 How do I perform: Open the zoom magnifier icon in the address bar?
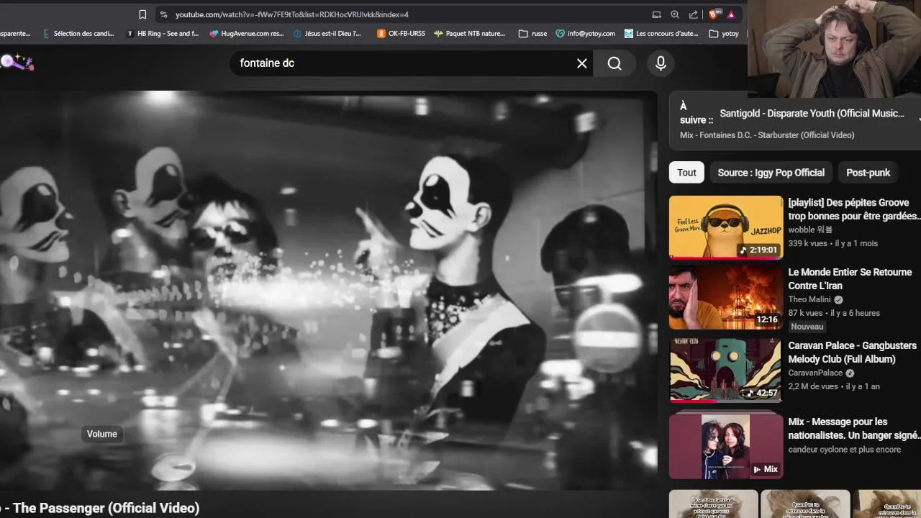click(675, 14)
